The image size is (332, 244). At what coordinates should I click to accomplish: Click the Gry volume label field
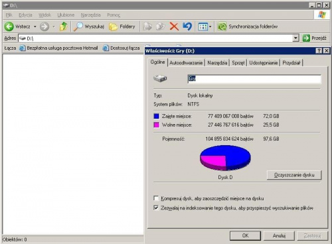coord(254,79)
